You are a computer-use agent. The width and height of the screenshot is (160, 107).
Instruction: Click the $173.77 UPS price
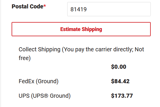tap(122, 96)
